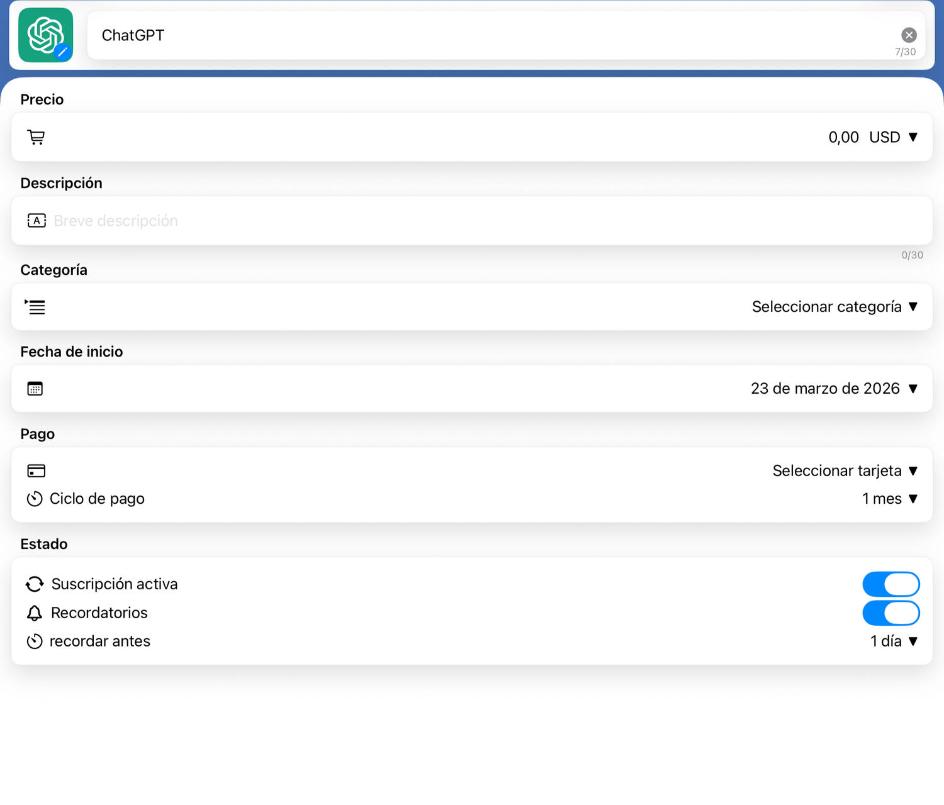Click the credit card payment icon
The height and width of the screenshot is (805, 944).
pyautogui.click(x=36, y=470)
